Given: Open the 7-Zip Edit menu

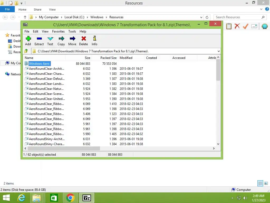Looking at the screenshot, I should click(36, 31).
